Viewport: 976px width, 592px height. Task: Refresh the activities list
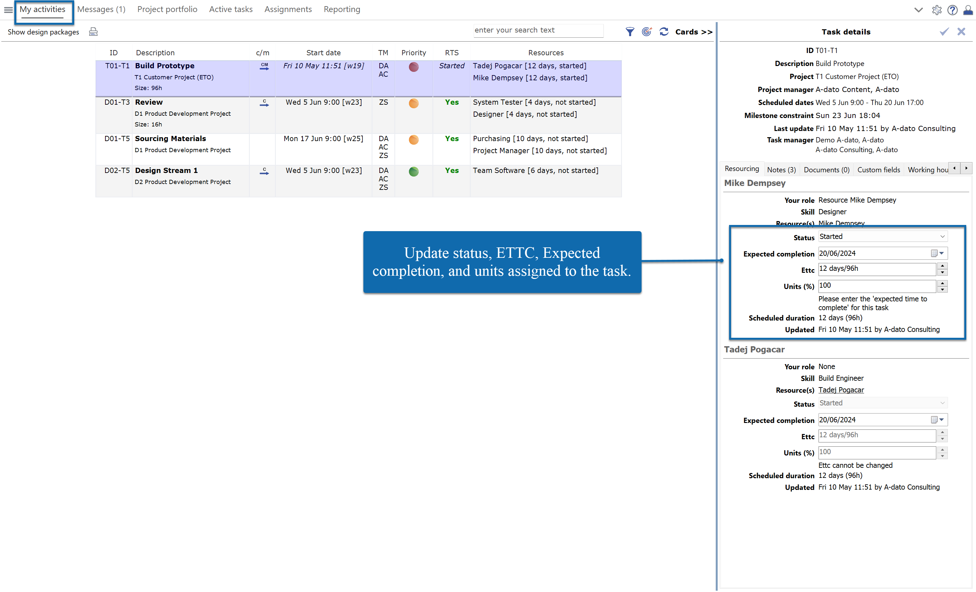[664, 32]
